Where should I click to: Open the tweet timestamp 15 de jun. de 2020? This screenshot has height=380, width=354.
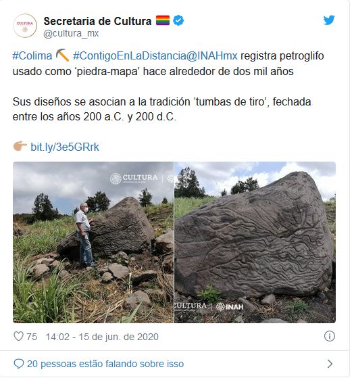(x=102, y=337)
